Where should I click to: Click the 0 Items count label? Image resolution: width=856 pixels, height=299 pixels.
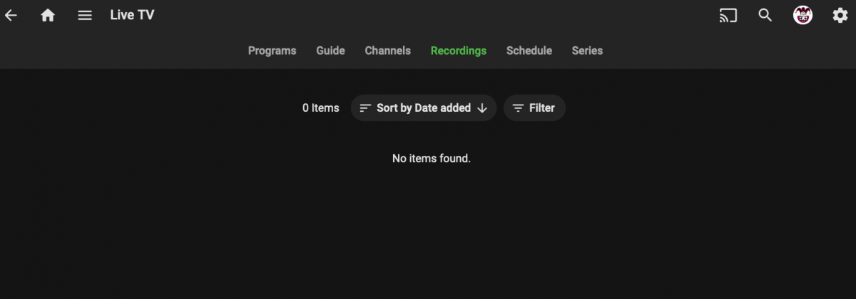321,108
